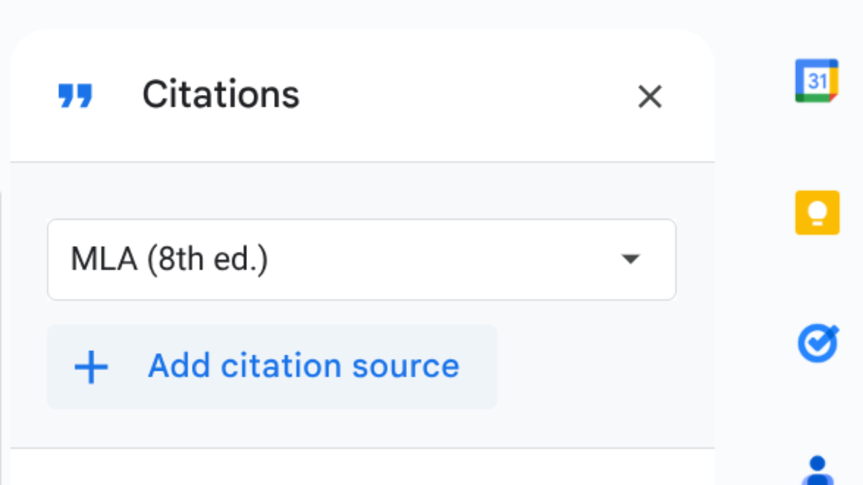Click the plus icon beside Add citation source
Image resolution: width=863 pixels, height=485 pixels.
click(91, 366)
